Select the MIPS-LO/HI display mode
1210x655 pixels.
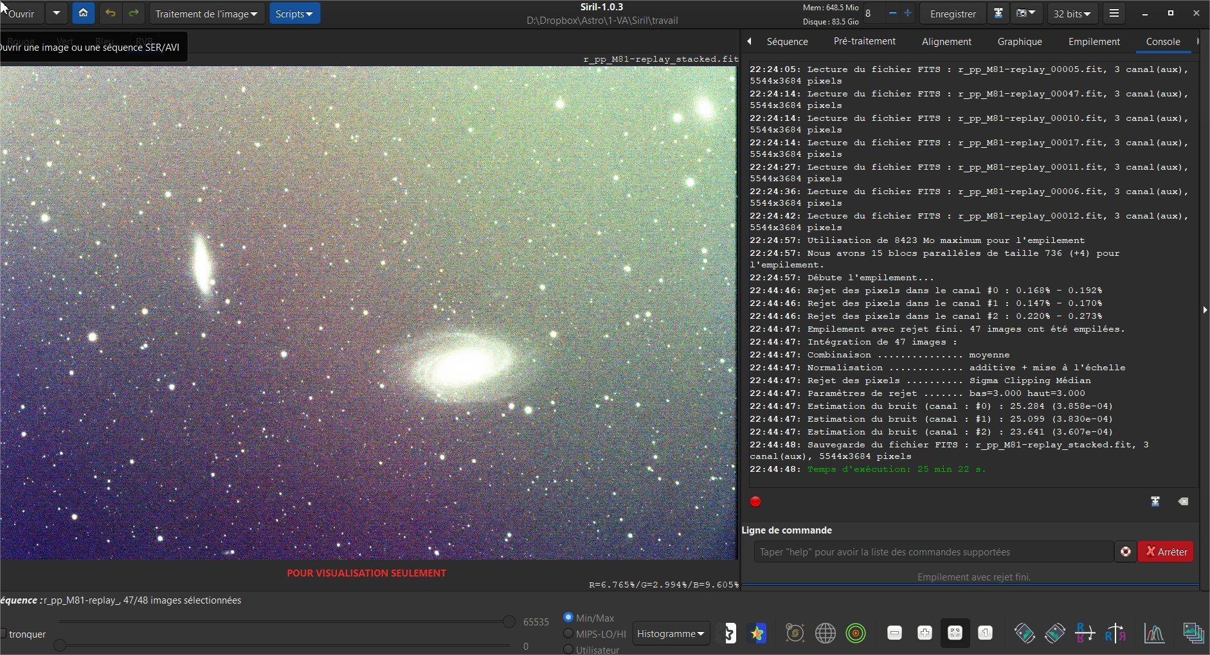click(x=568, y=634)
